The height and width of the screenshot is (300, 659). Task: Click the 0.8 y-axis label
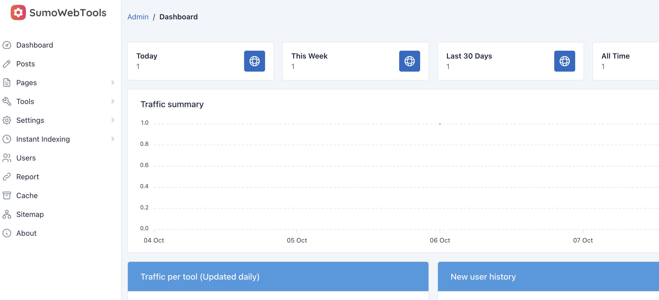[x=144, y=144]
